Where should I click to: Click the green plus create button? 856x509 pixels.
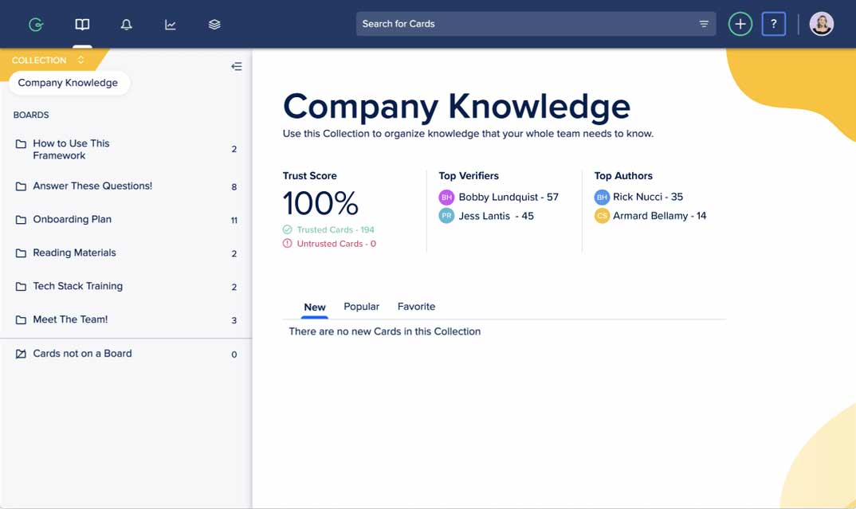(740, 24)
